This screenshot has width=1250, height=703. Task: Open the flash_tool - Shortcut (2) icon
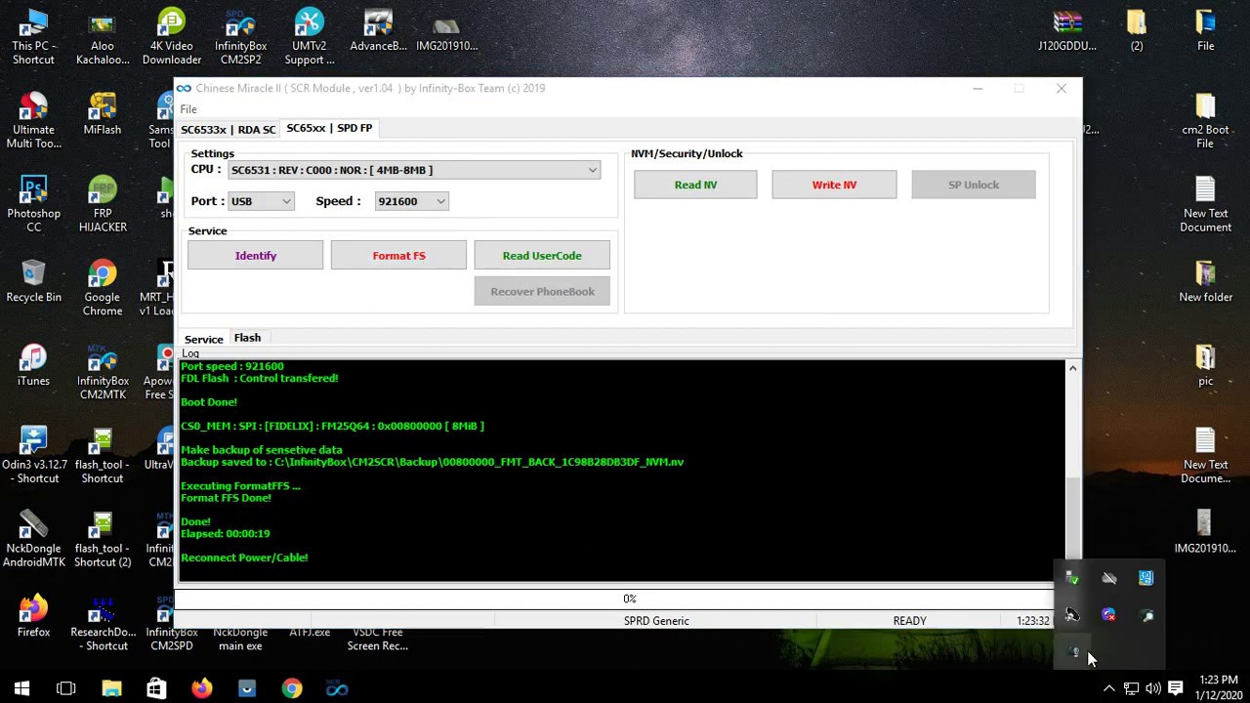103,540
